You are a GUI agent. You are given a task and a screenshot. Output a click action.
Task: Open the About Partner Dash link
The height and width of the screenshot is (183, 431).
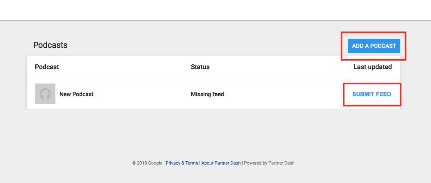coord(221,163)
